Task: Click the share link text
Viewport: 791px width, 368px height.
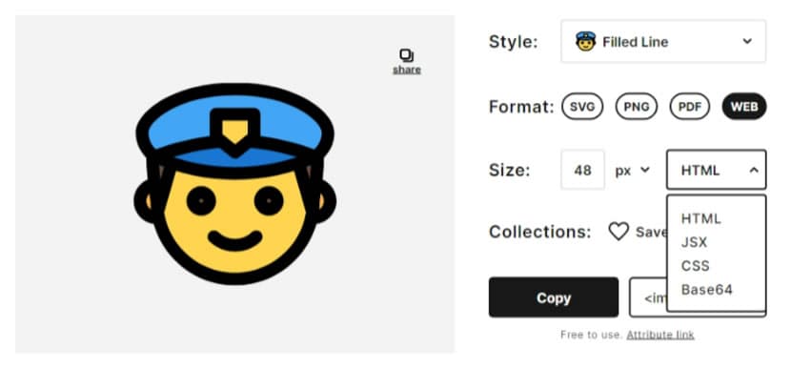Action: click(x=407, y=70)
